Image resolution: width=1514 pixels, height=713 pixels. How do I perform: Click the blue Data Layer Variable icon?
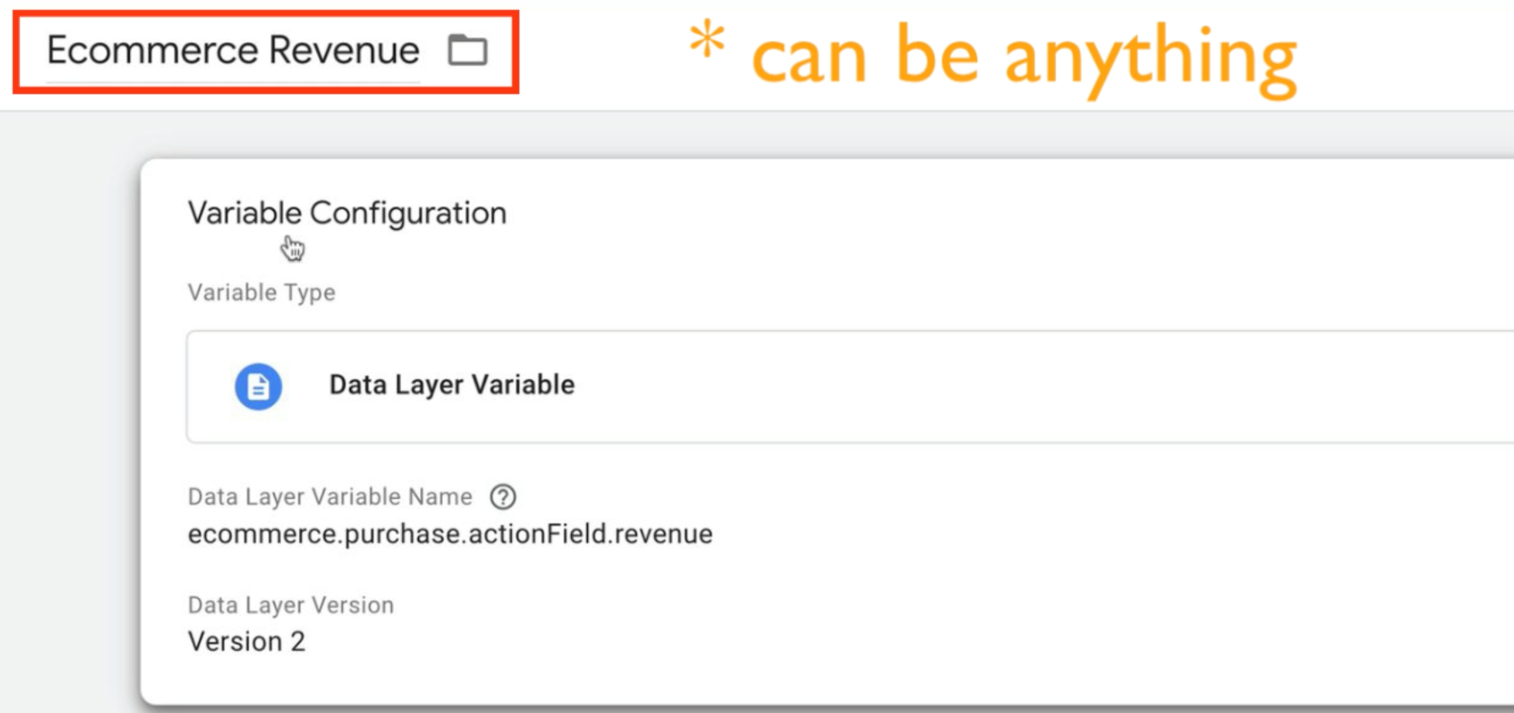point(258,386)
